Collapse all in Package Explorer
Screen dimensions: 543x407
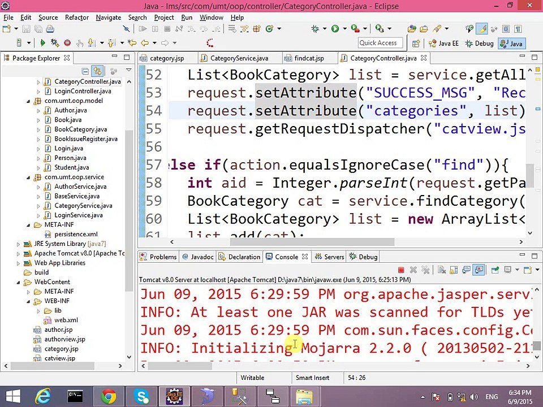point(85,71)
